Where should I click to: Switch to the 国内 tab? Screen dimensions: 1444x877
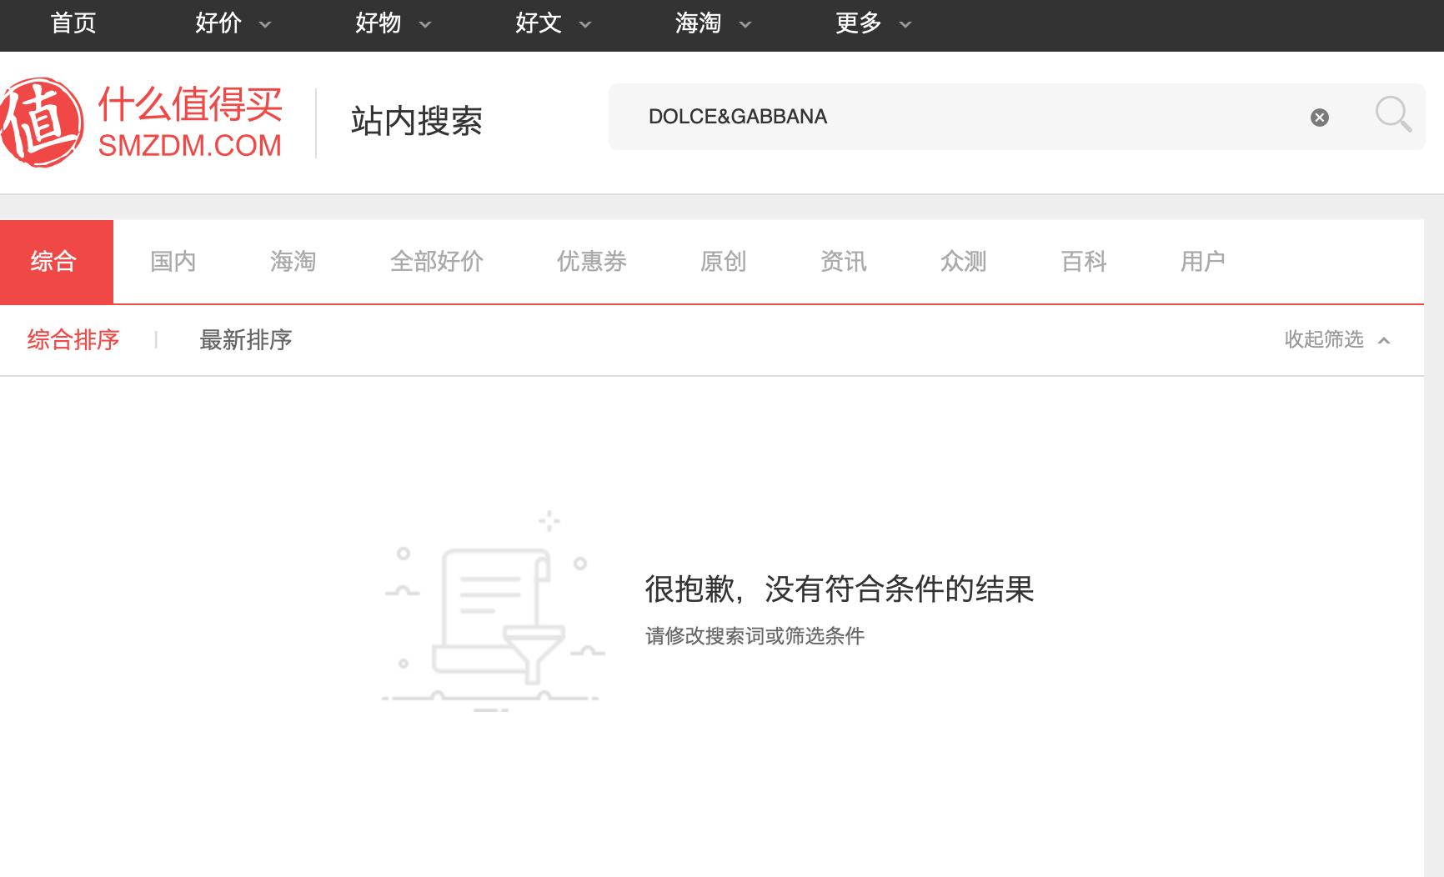pos(173,261)
